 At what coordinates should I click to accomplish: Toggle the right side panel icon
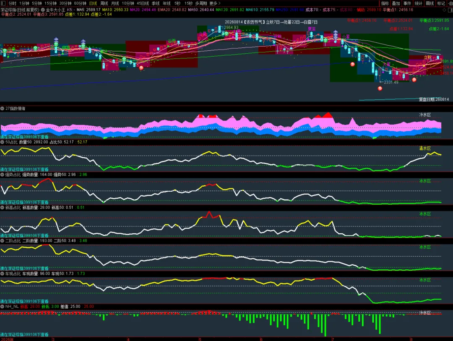click(450, 10)
